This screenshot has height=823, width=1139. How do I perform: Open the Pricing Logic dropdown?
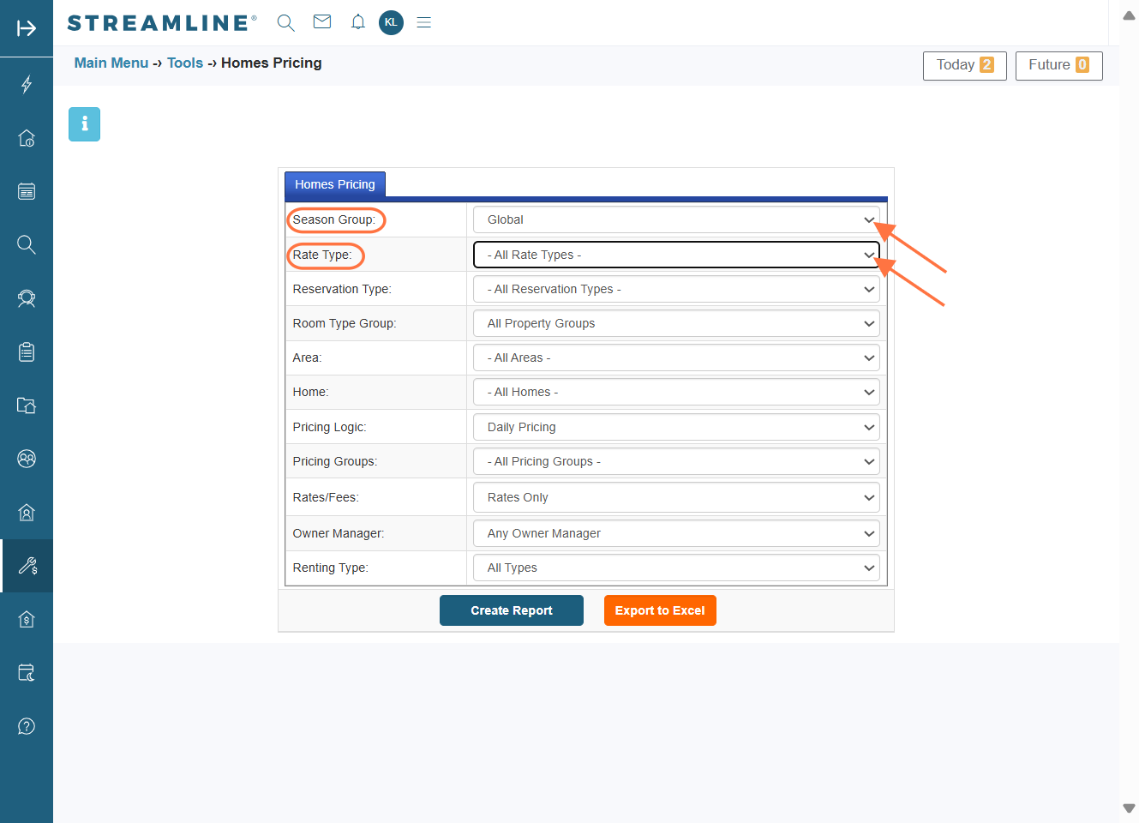pos(676,427)
